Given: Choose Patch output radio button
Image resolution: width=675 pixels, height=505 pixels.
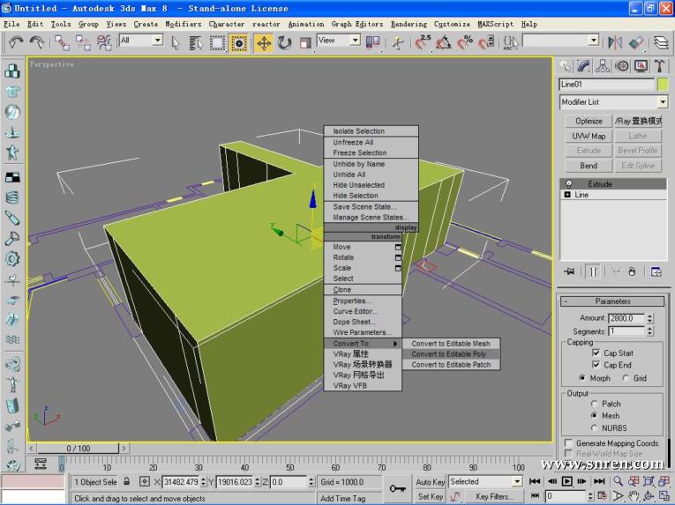Looking at the screenshot, I should (594, 404).
